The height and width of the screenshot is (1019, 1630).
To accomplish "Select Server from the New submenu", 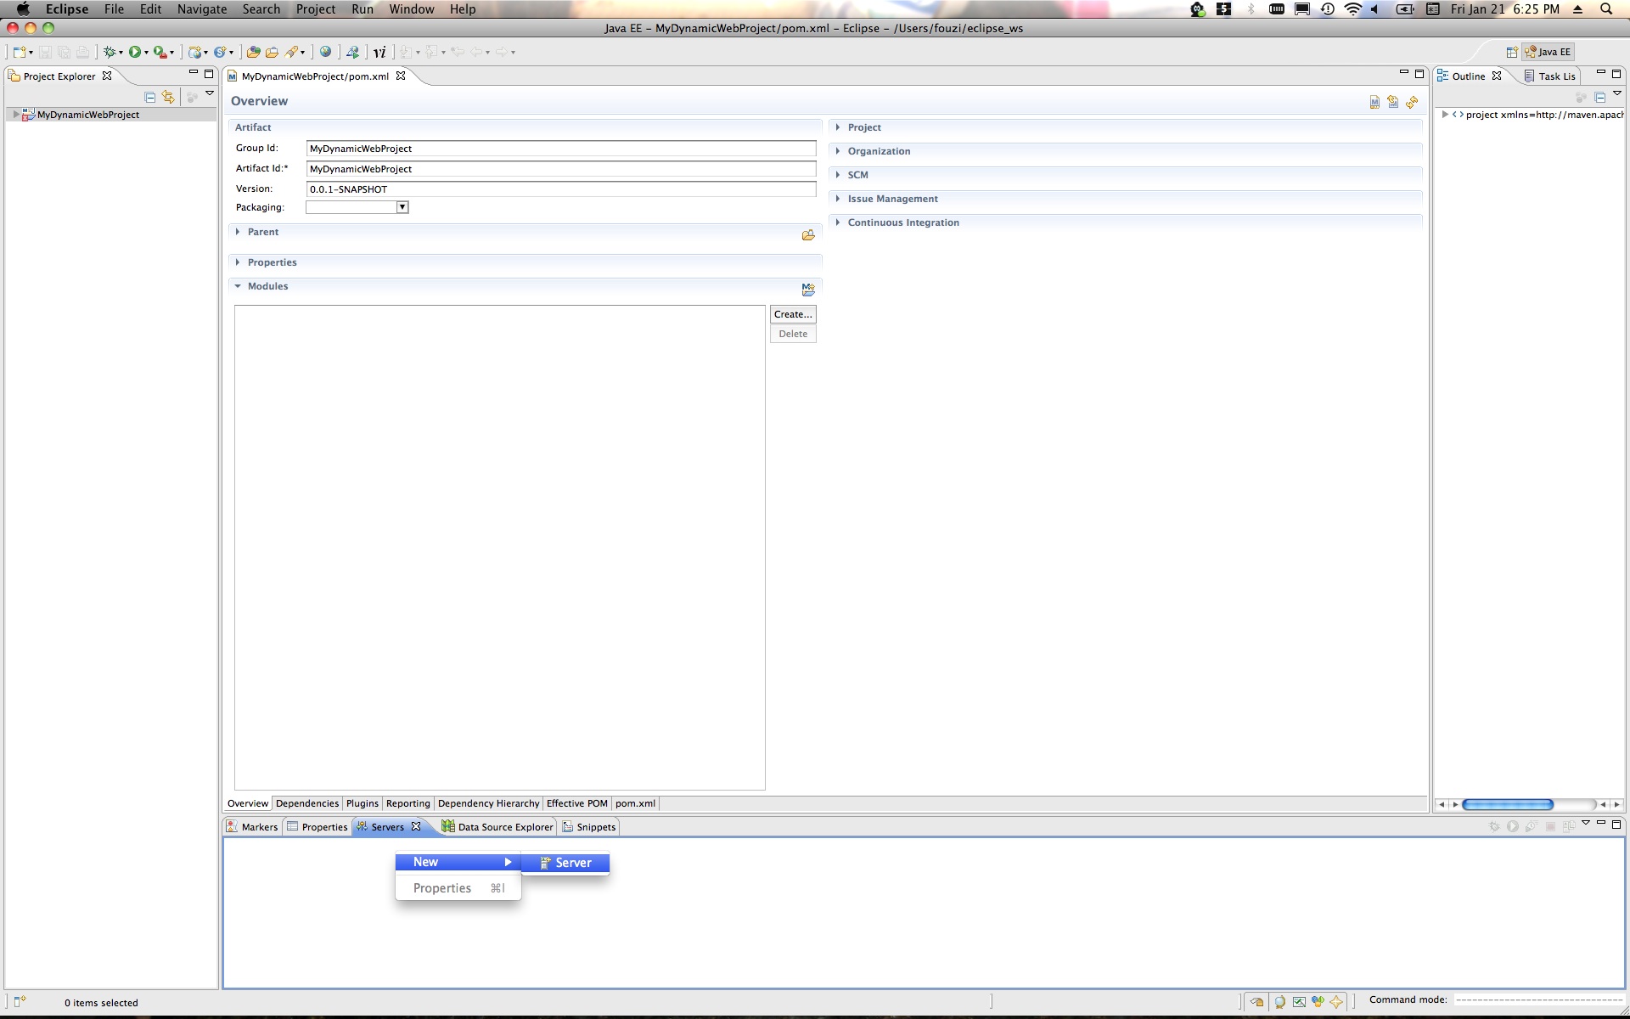I will (x=565, y=862).
